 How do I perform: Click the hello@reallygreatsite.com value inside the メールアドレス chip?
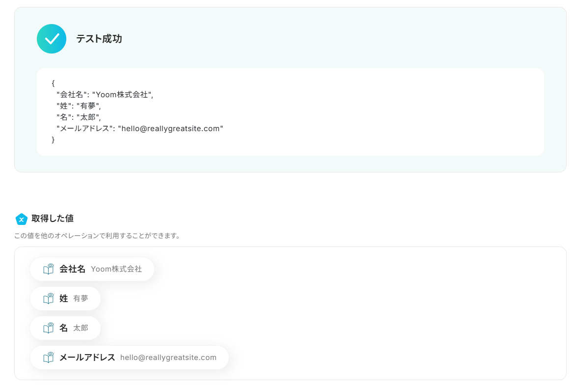(168, 358)
